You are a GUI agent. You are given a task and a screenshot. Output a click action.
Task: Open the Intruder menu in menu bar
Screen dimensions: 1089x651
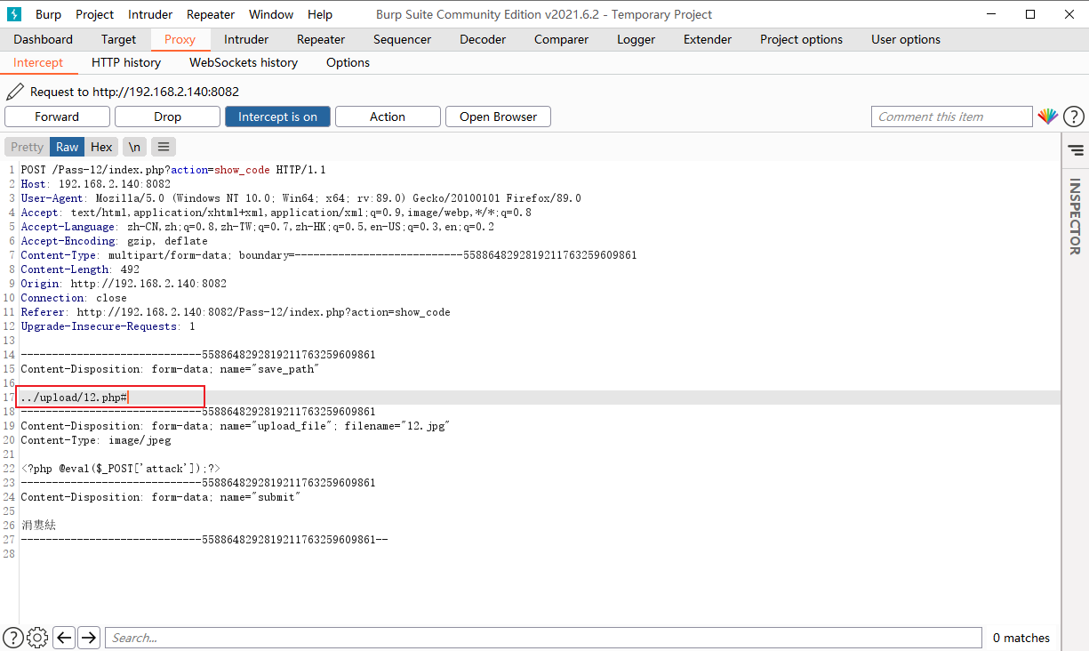(150, 14)
